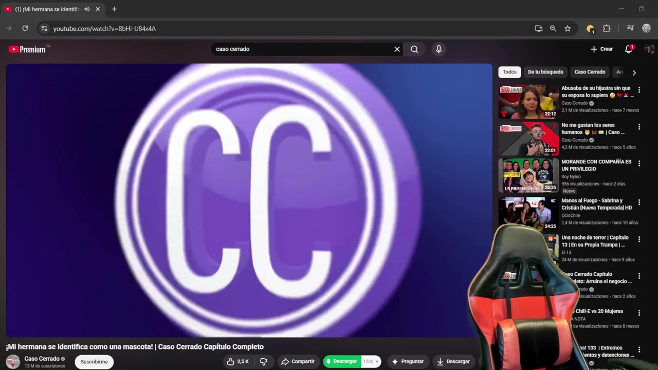Open options for Caso Cerrado Capítulo Arruina el negocio

pos(639,276)
